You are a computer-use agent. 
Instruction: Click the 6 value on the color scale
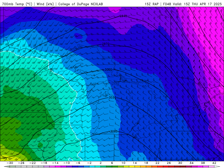point(112,163)
